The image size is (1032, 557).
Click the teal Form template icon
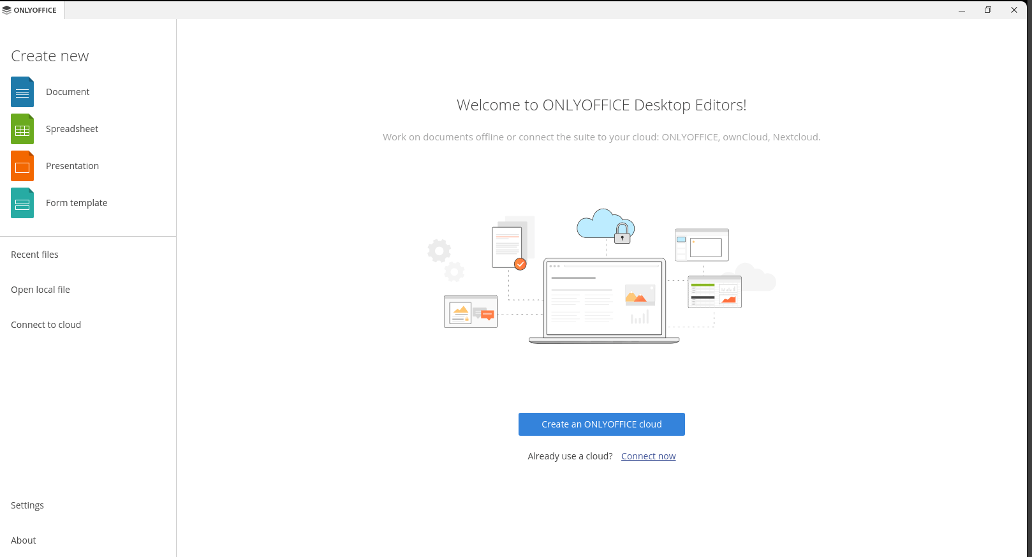tap(22, 203)
